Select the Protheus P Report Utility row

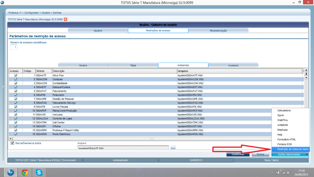click(114, 130)
